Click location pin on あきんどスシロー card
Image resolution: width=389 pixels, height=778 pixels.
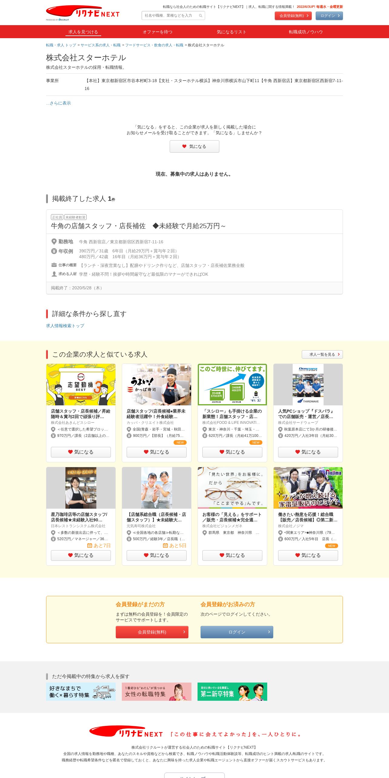pos(53,429)
